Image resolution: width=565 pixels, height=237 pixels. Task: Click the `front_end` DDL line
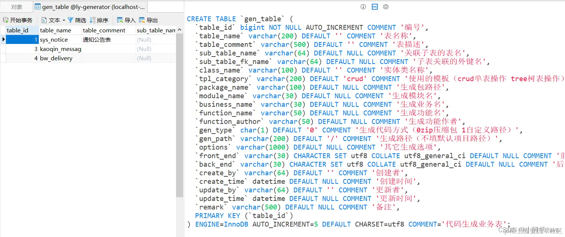coord(380,156)
